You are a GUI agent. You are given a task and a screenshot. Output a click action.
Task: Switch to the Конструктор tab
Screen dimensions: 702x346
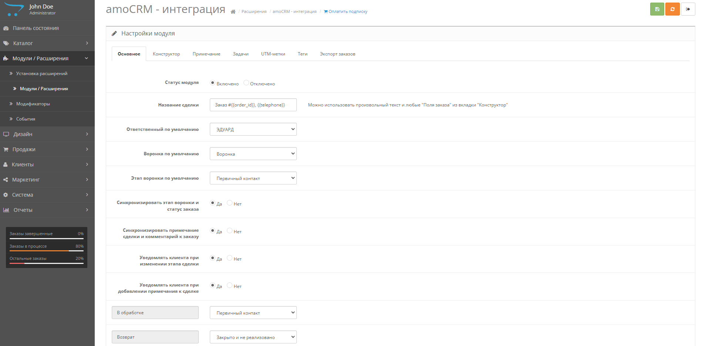click(x=166, y=54)
